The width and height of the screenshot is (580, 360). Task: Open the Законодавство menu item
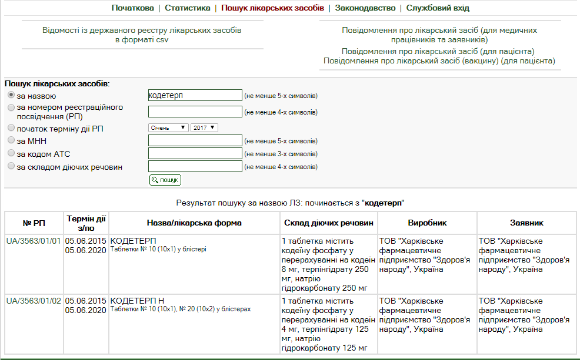pos(364,8)
